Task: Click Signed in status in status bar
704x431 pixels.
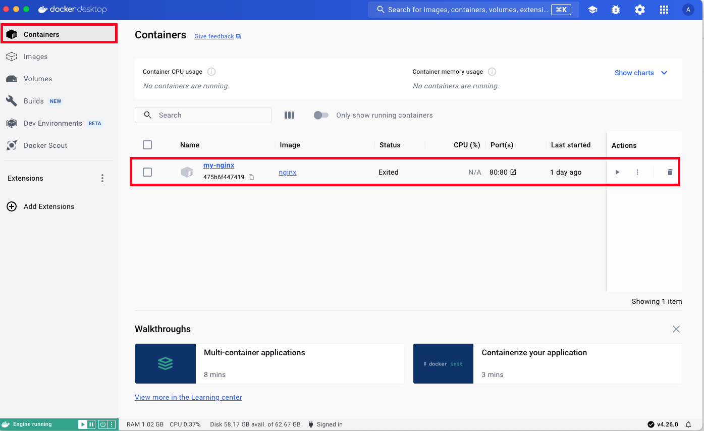Action: pos(325,424)
